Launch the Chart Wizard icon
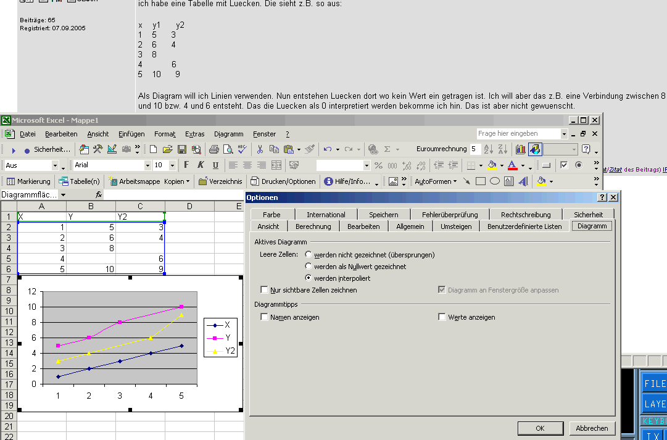The width and height of the screenshot is (667, 440). (521, 149)
